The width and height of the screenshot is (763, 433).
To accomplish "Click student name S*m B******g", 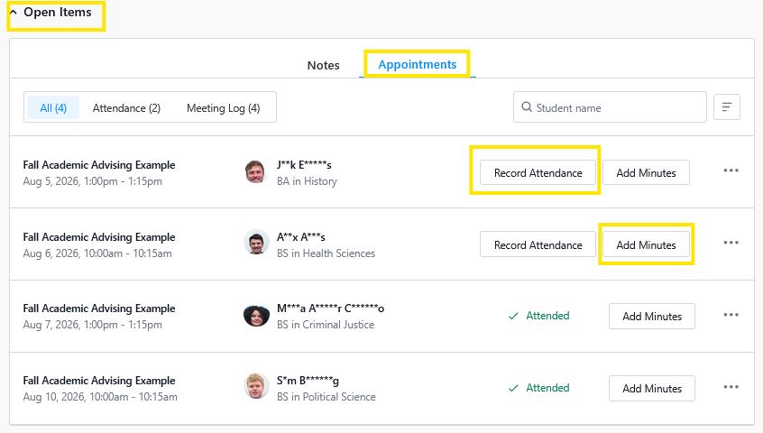I will pyautogui.click(x=308, y=381).
